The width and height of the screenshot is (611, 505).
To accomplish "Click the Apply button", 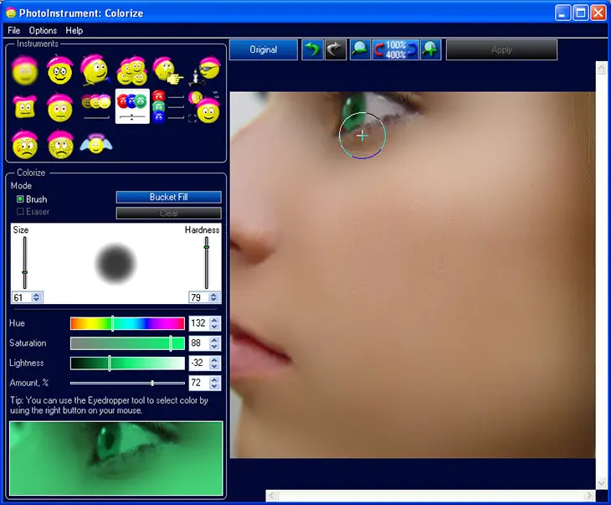I will (501, 49).
